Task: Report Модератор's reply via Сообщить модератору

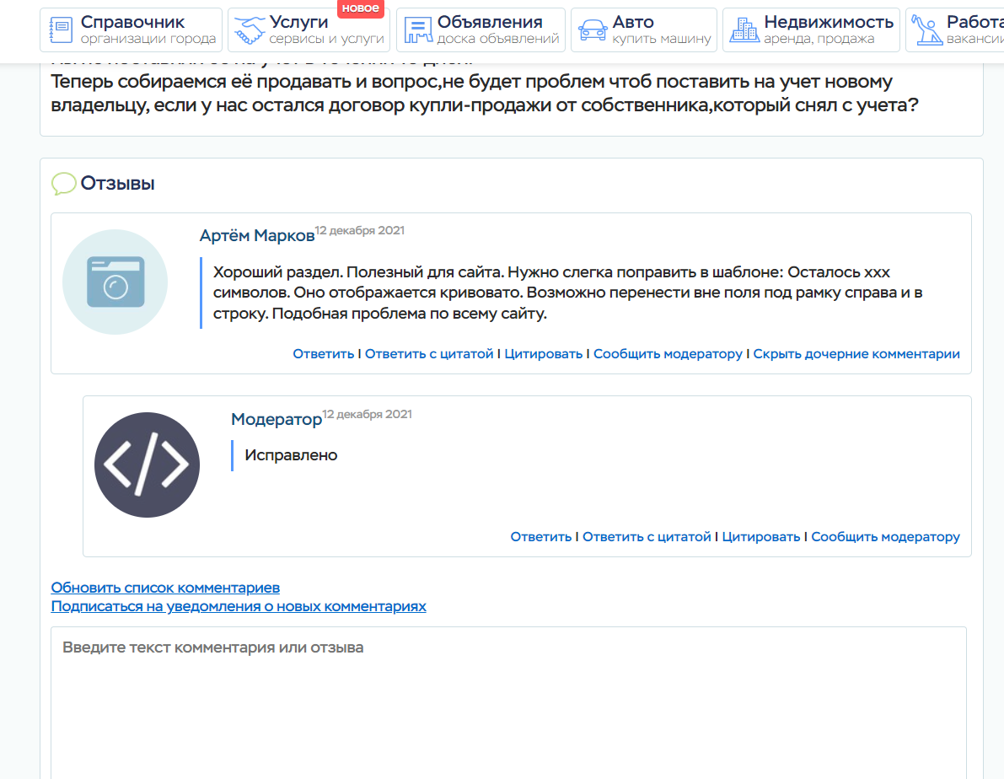Action: [x=885, y=537]
